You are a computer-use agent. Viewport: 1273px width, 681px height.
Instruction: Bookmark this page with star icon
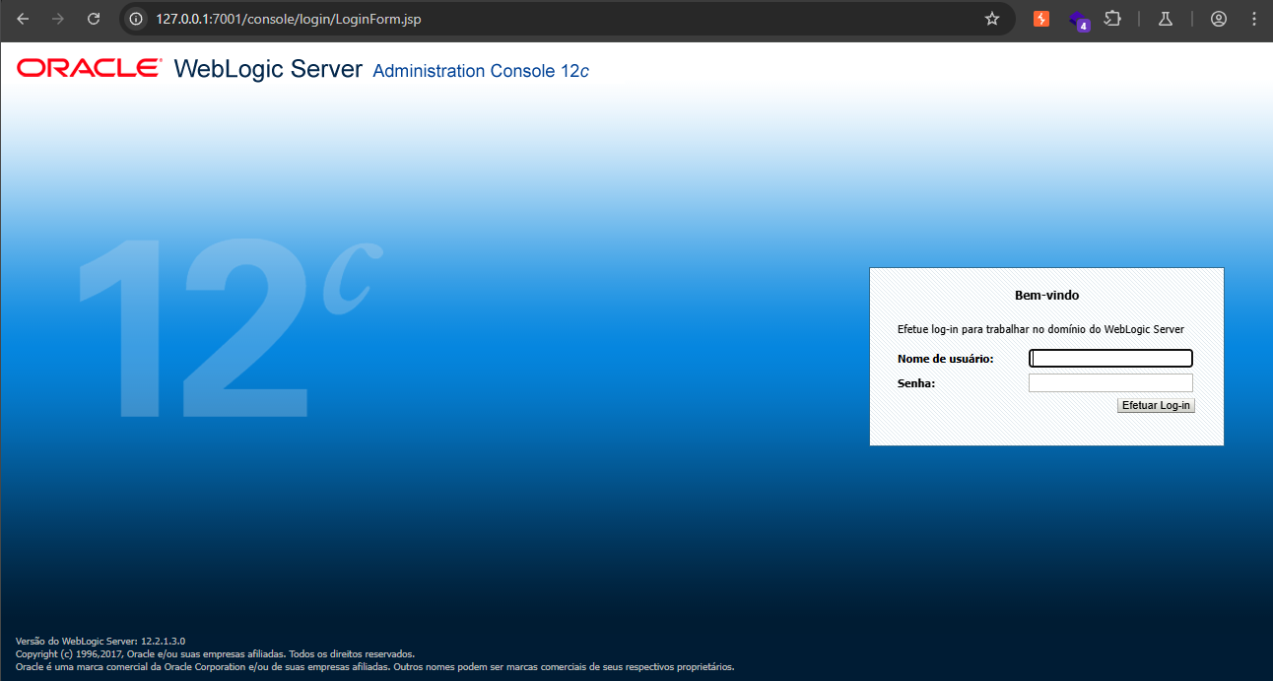(x=992, y=19)
